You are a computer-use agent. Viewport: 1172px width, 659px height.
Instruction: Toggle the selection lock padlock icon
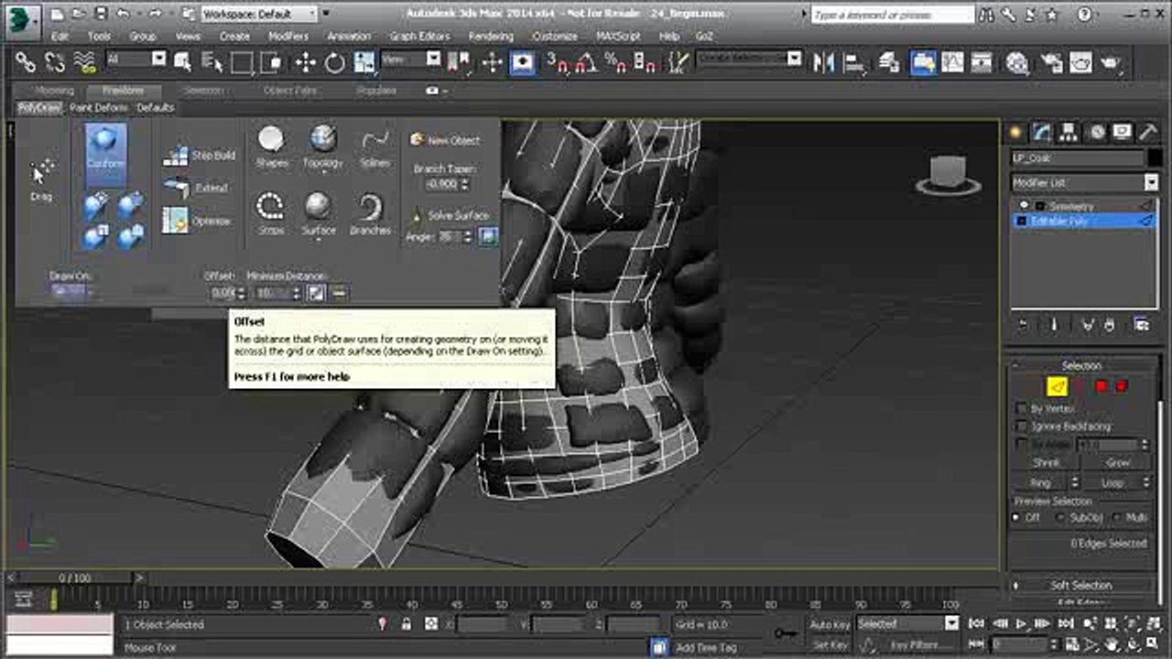pos(407,624)
